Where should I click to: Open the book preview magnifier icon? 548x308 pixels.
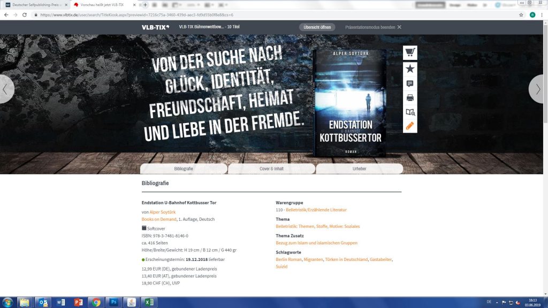coord(410,112)
